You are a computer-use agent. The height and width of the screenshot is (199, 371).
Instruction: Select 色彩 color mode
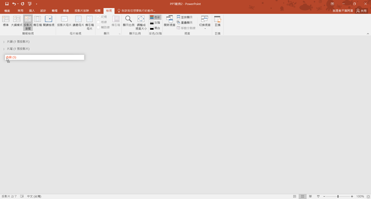[x=155, y=17]
